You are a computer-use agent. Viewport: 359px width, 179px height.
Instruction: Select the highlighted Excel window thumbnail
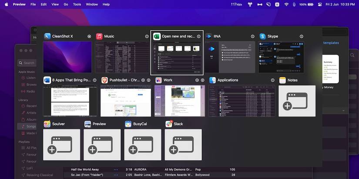click(177, 57)
